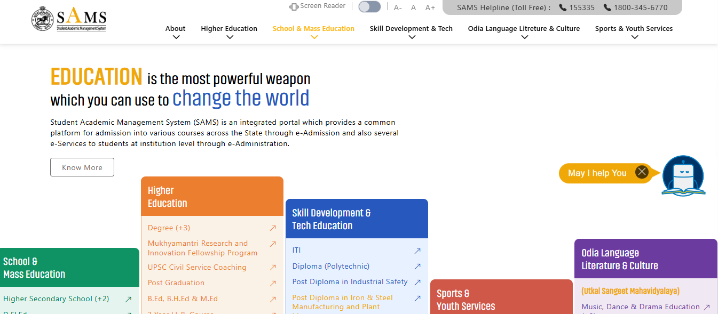Click arrow icon beside Diploma (Polytechnic)
Screen dimensions: 718x314
click(417, 267)
